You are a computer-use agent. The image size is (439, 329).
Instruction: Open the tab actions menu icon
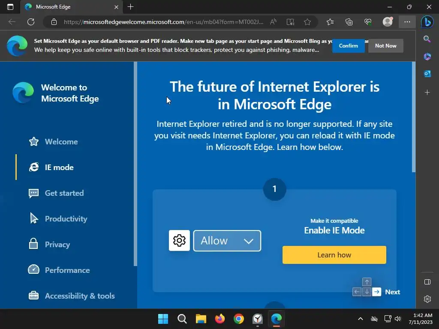10,7
